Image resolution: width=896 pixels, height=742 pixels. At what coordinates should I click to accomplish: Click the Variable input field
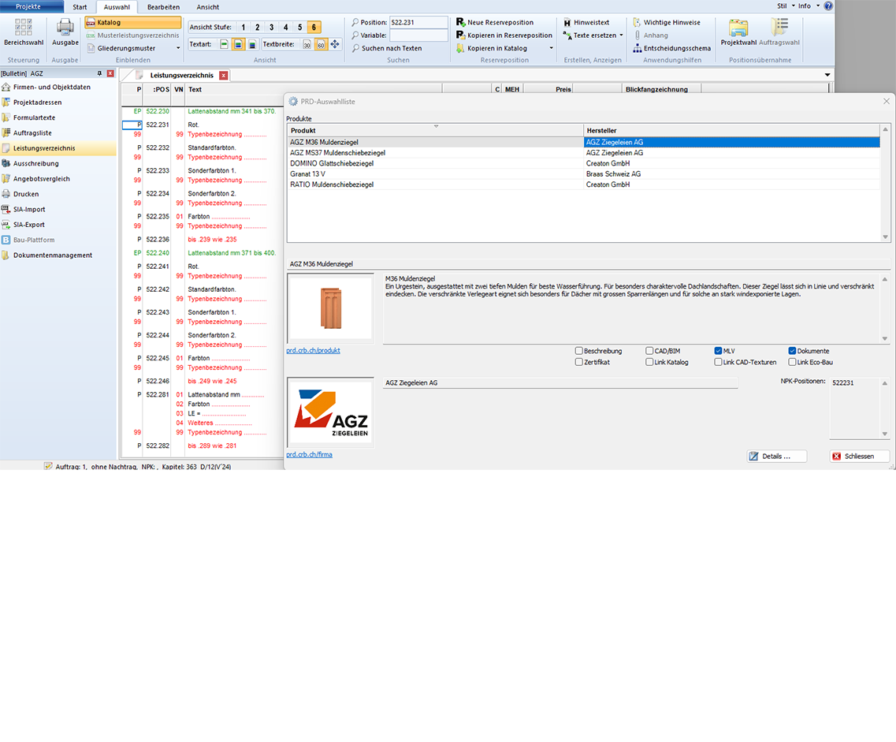[418, 35]
